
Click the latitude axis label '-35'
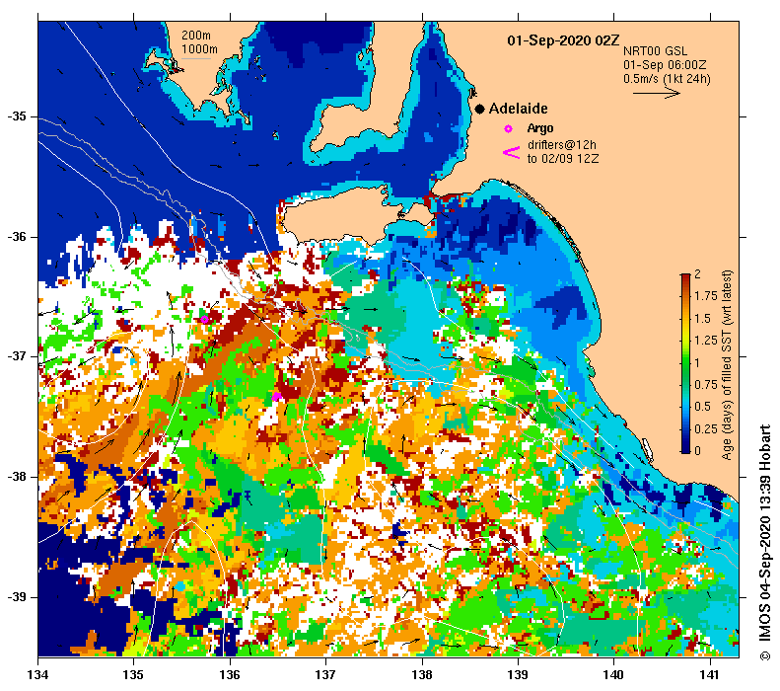17,116
